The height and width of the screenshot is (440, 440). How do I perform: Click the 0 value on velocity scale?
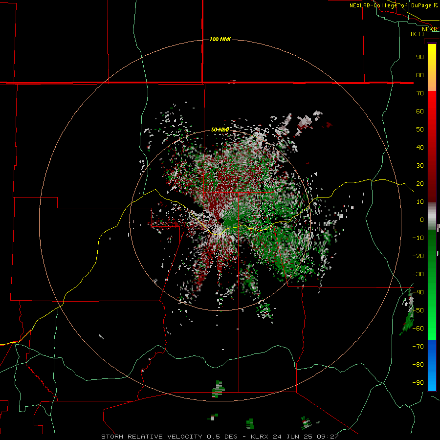422,220
